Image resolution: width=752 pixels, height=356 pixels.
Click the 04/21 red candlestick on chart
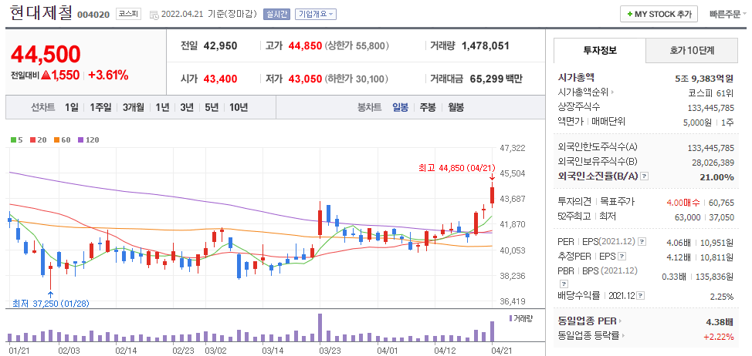click(492, 195)
